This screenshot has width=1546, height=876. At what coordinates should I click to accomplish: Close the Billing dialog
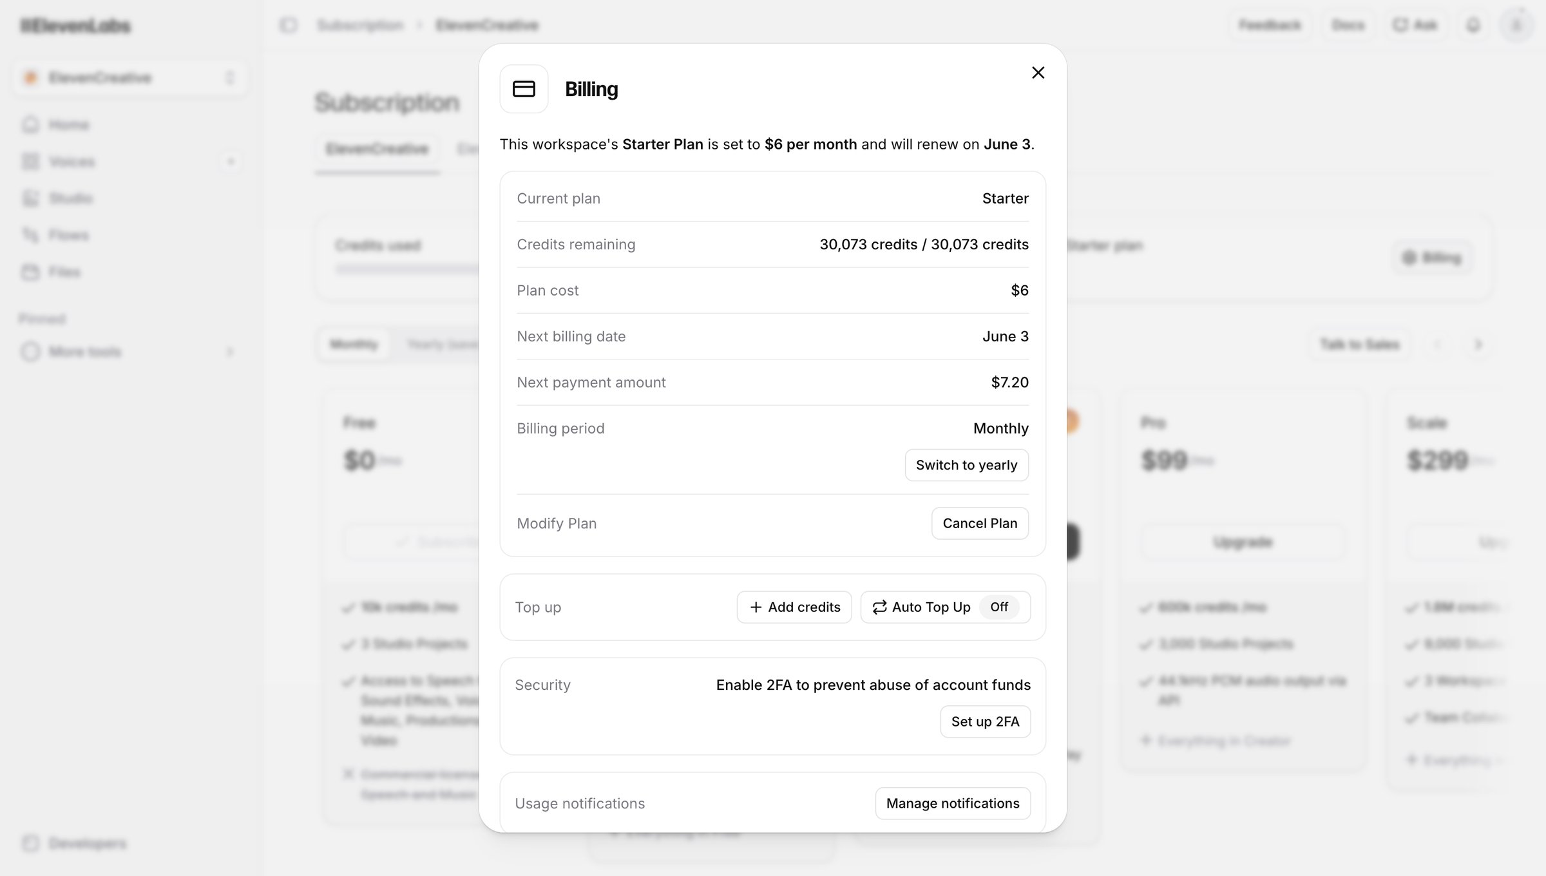tap(1038, 73)
